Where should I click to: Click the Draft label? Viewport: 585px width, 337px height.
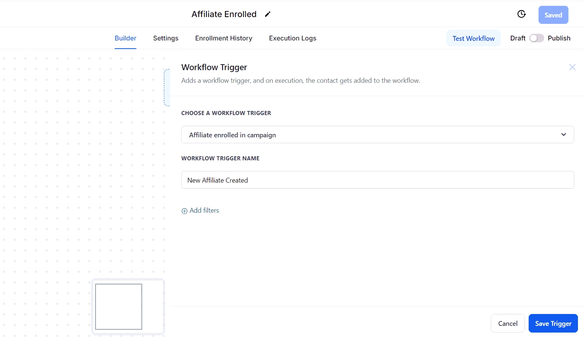[518, 38]
